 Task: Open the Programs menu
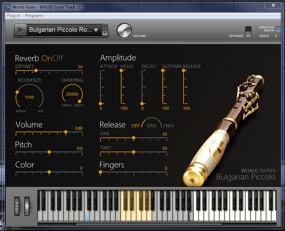pos(34,16)
